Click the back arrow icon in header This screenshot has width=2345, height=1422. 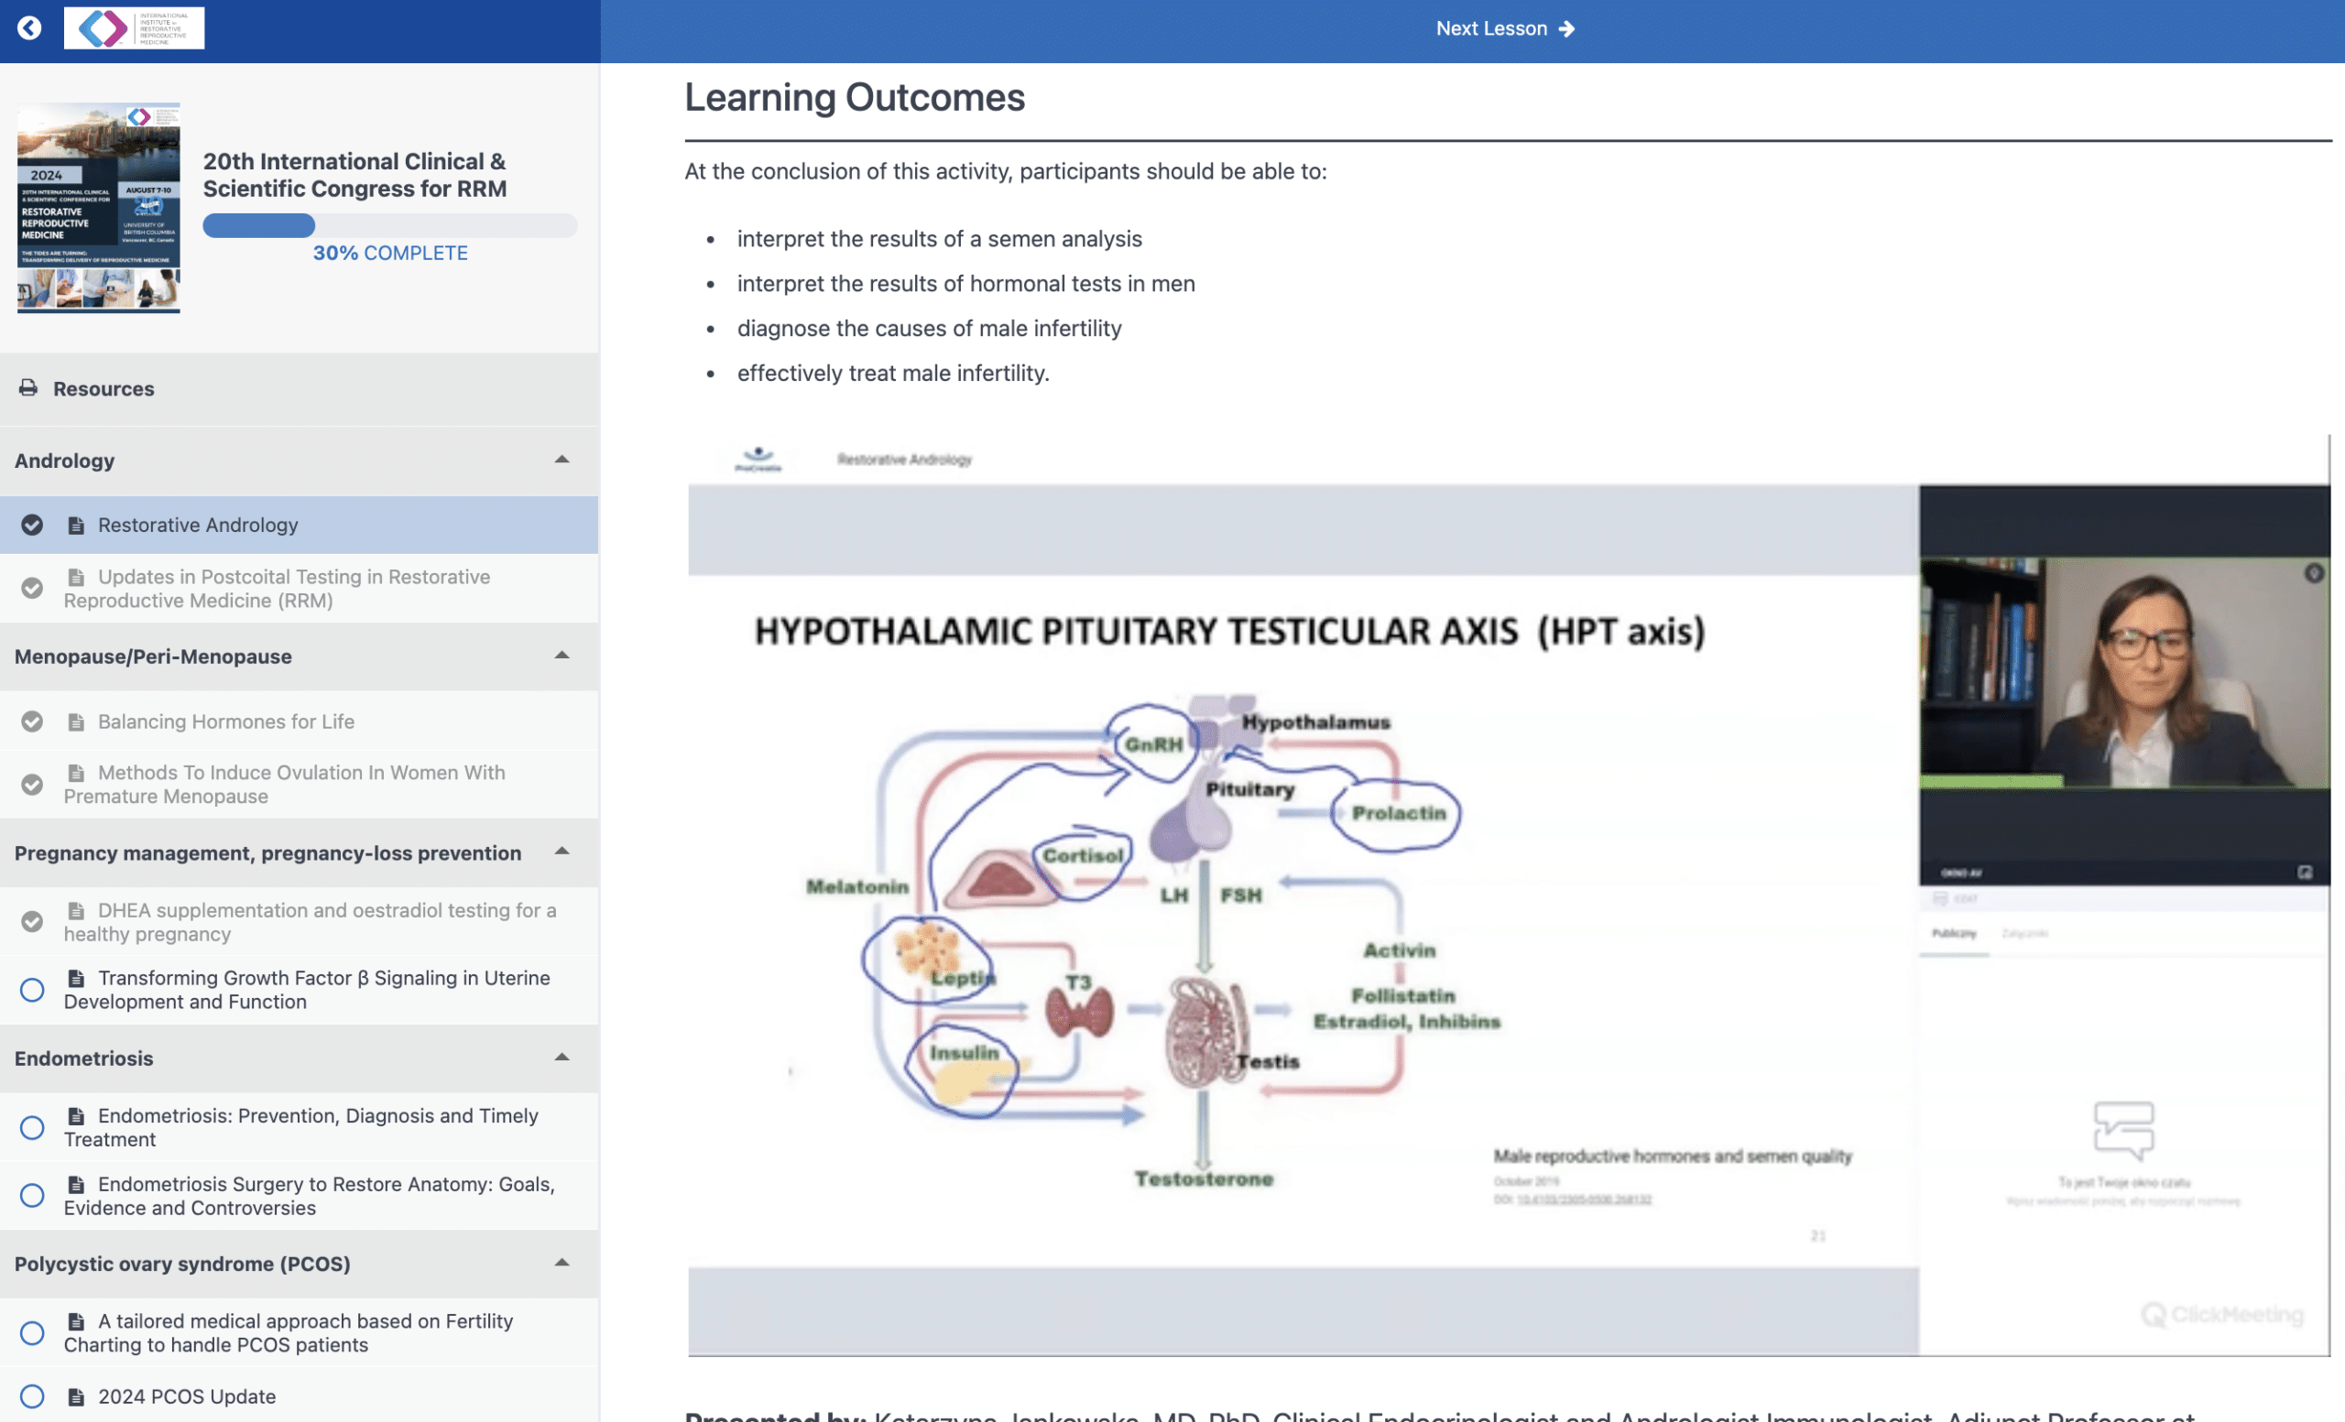(29, 27)
